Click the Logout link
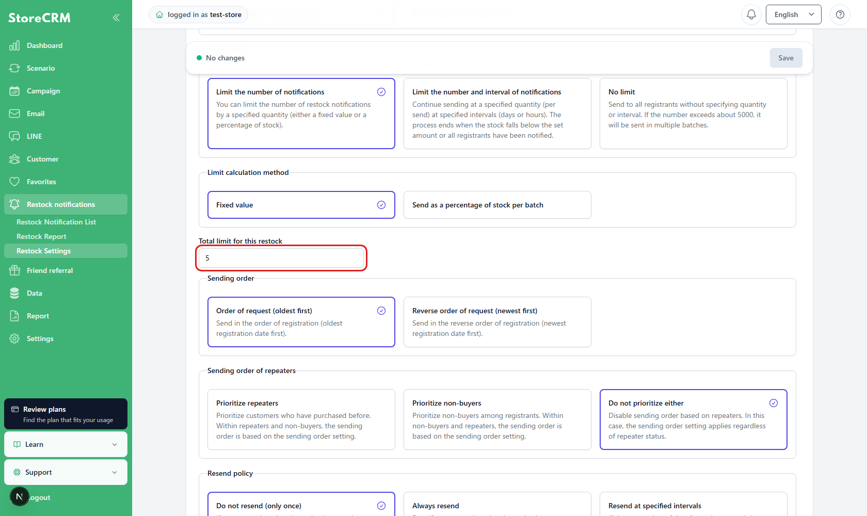Screen dimensions: 867x516 tap(40, 497)
